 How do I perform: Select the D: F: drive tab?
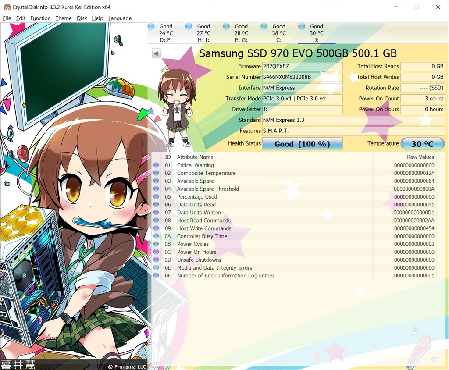166,32
